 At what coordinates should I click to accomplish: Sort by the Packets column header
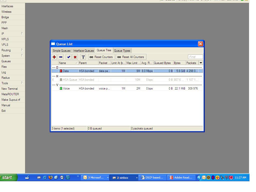[x=192, y=63]
